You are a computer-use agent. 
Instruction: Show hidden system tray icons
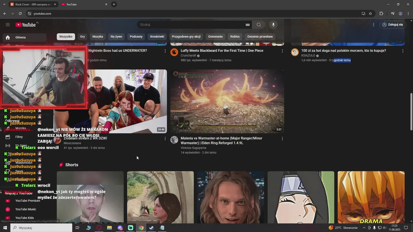click(364, 228)
